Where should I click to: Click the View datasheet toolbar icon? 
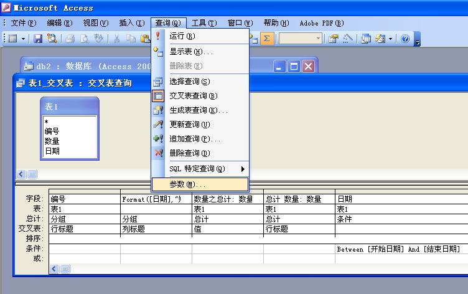tap(12, 39)
